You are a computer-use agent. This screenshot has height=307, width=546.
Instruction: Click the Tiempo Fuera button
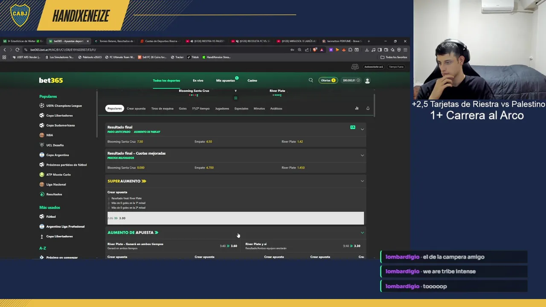(396, 67)
